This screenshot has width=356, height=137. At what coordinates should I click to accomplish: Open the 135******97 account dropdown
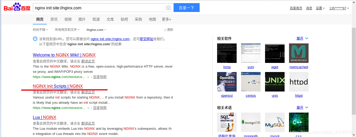click(x=339, y=8)
